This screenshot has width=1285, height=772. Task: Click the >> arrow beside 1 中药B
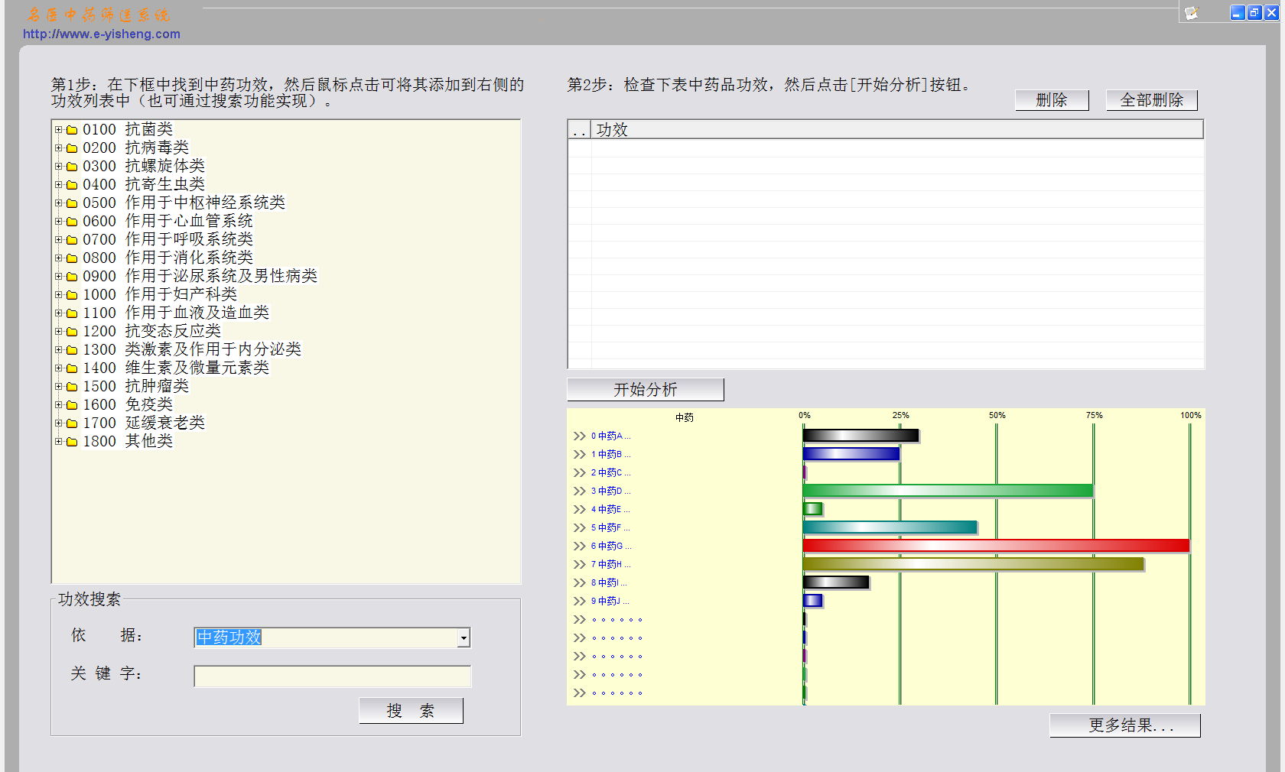(x=579, y=455)
